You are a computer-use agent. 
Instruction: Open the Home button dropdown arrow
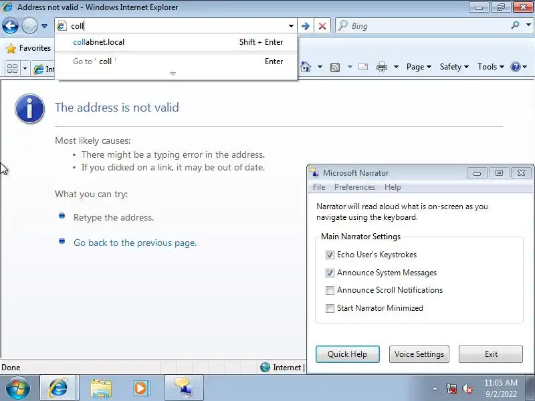pyautogui.click(x=320, y=67)
